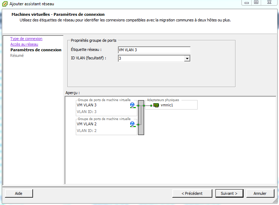Screen dimensions: 279x205
Task: Click the window resize grip corner
Action: pyautogui.click(x=275, y=201)
